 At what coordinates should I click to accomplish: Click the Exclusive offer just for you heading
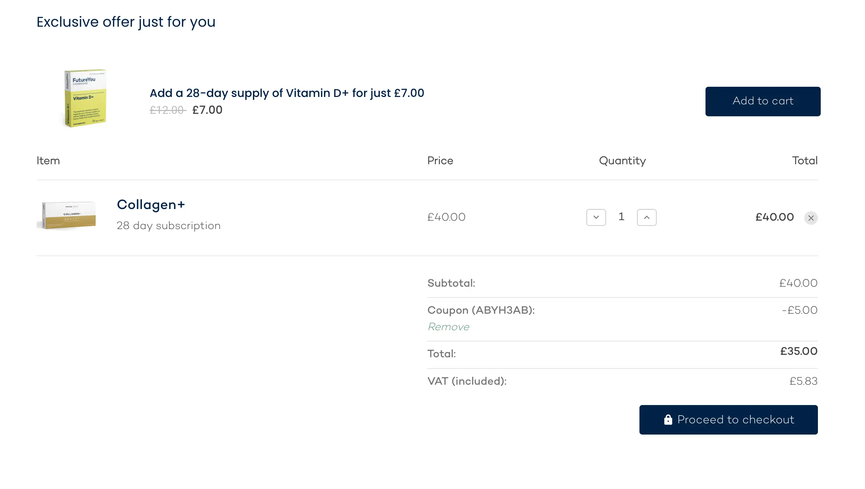tap(126, 22)
